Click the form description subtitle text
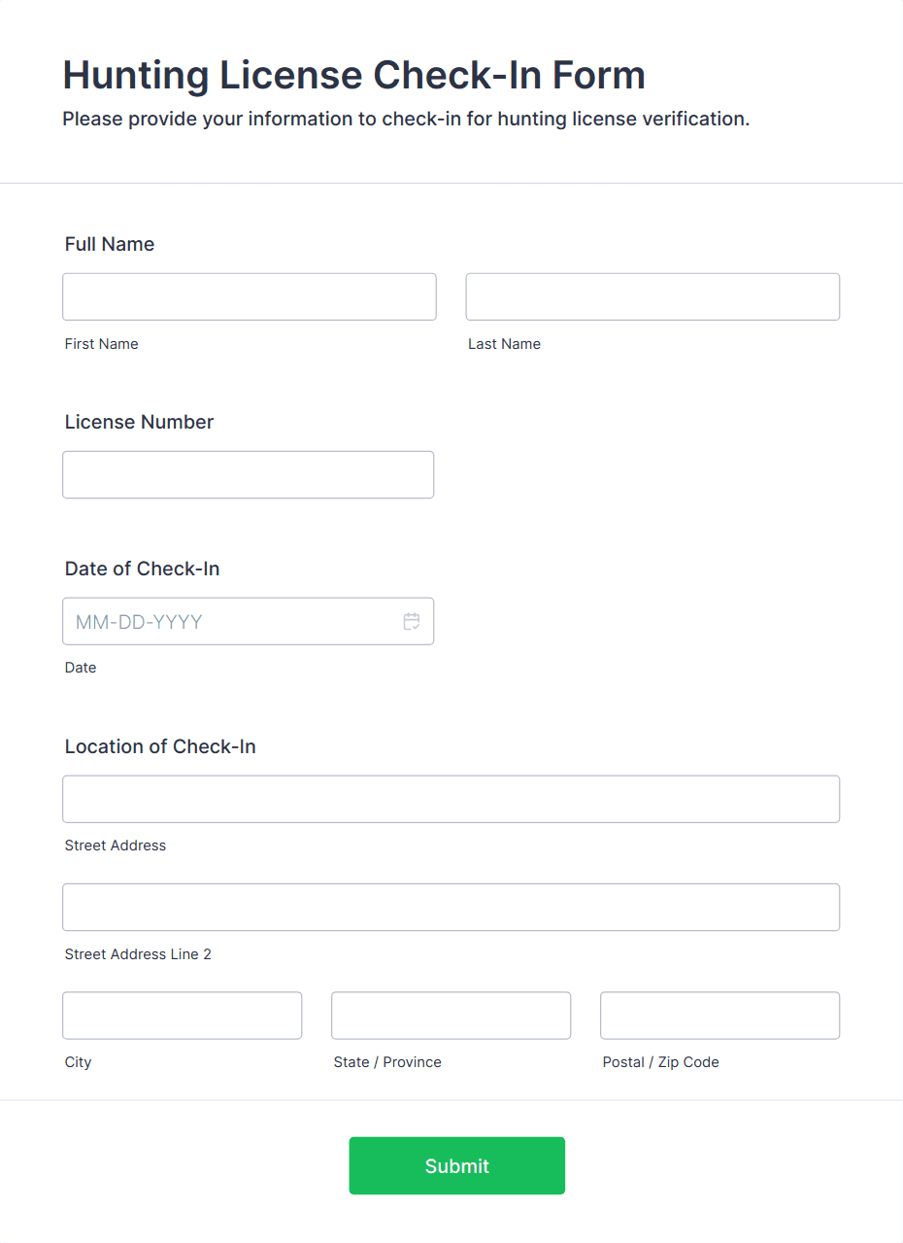 [406, 120]
